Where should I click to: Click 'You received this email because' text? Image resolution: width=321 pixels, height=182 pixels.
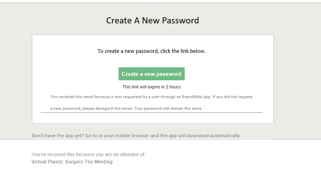[x=80, y=97]
